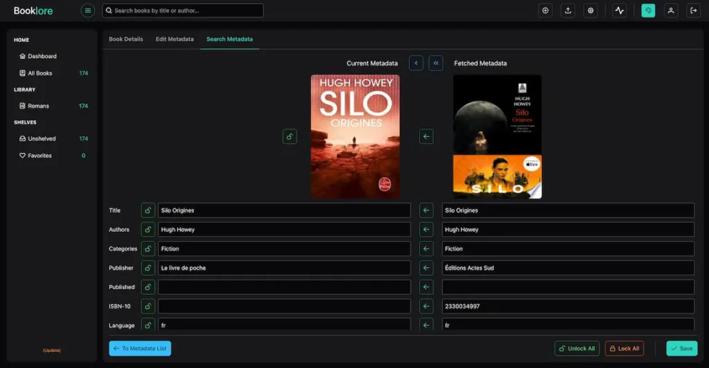Click the empty current ISBN-10 field
The width and height of the screenshot is (709, 368).
coord(284,306)
